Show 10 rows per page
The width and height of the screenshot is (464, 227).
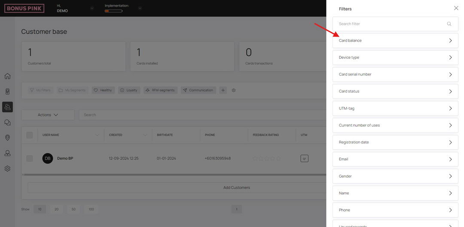tap(40, 209)
